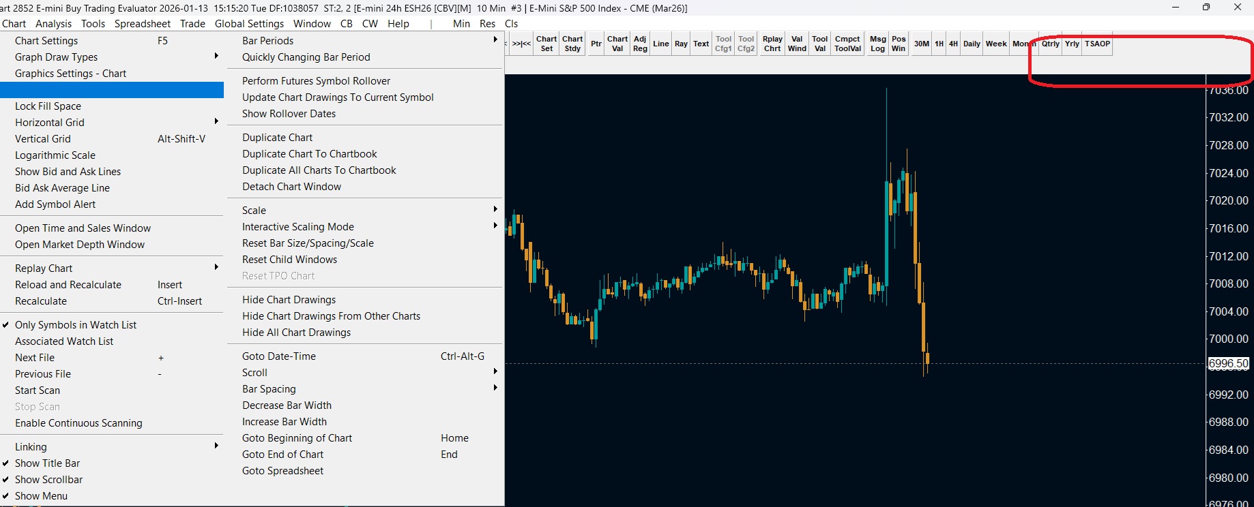Toggle Show Title Bar off
The height and width of the screenshot is (507, 1254).
112,463
